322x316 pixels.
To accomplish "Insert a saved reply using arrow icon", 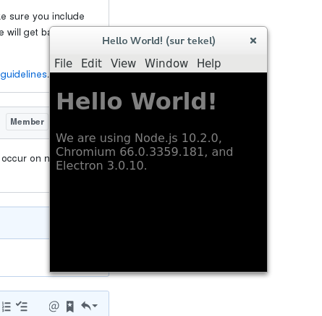I will (x=86, y=306).
